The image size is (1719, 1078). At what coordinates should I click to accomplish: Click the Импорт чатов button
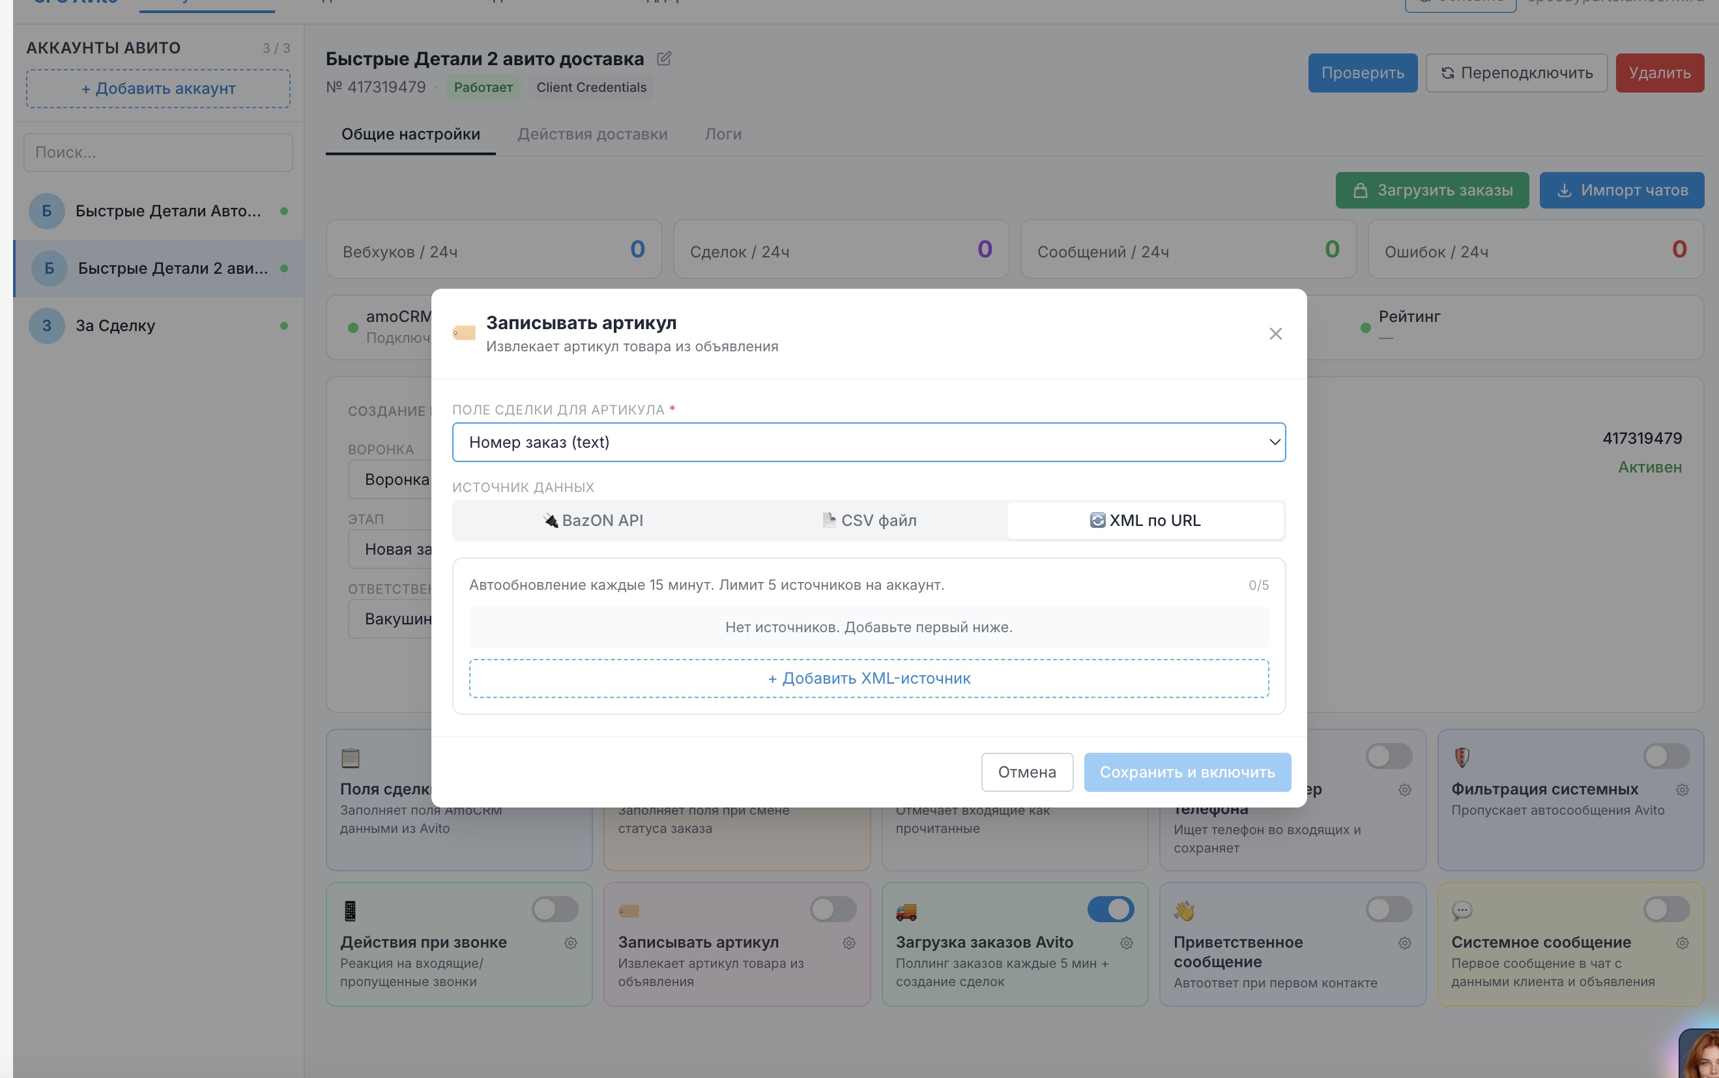click(x=1621, y=190)
